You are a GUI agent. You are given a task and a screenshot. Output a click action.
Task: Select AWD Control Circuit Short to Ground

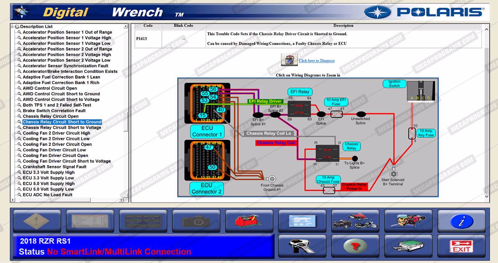tap(61, 94)
